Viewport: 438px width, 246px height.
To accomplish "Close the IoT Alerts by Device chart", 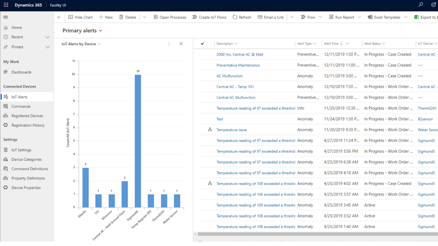I will [x=181, y=44].
